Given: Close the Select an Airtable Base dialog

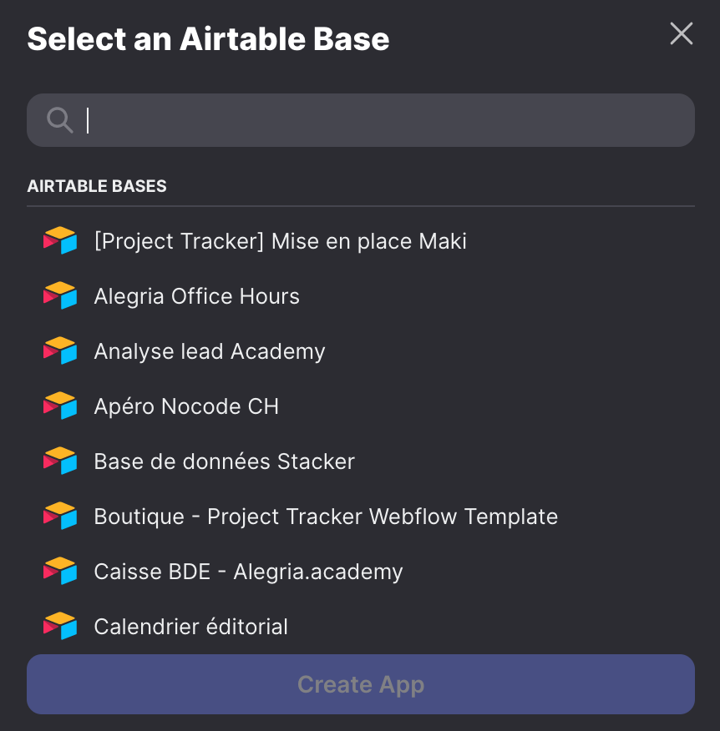Looking at the screenshot, I should (682, 33).
